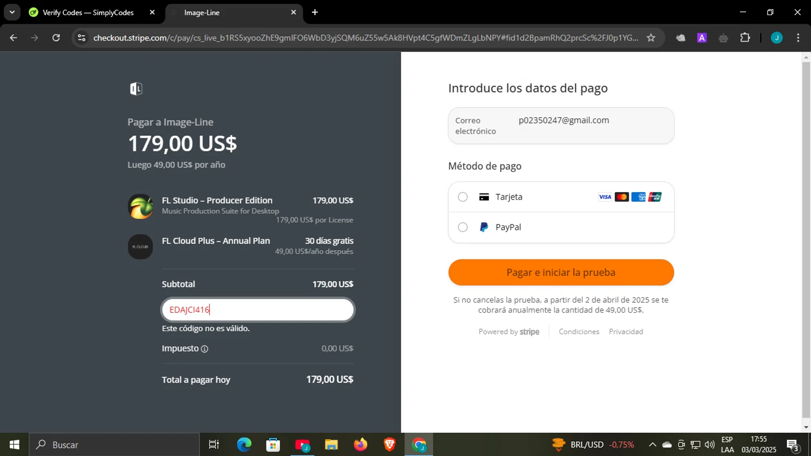This screenshot has width=811, height=456.
Task: Select the PayPal payment radio button
Action: point(463,227)
